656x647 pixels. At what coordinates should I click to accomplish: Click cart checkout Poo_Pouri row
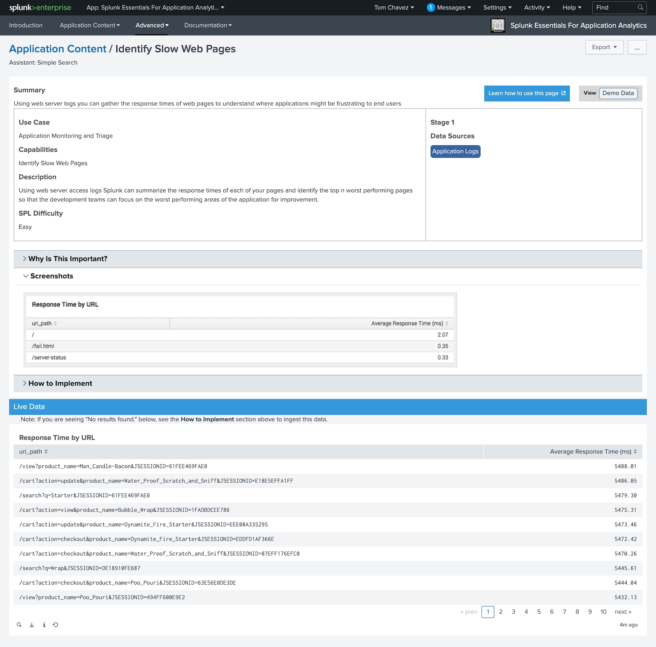pyautogui.click(x=328, y=583)
